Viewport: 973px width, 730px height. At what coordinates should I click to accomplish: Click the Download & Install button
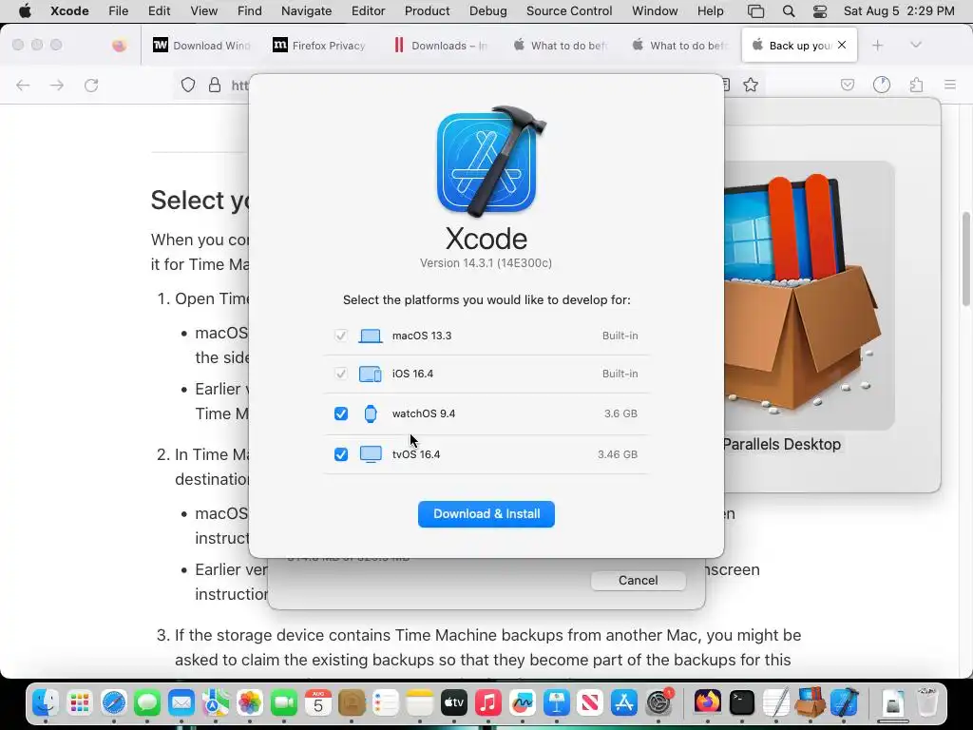486,514
